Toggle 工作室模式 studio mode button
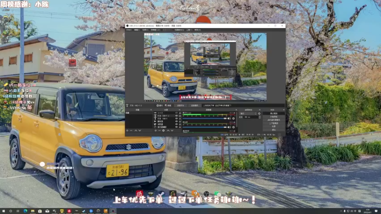The height and width of the screenshot is (214, 381). pos(274,123)
